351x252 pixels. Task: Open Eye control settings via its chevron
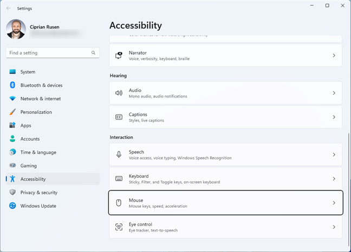tap(334, 227)
